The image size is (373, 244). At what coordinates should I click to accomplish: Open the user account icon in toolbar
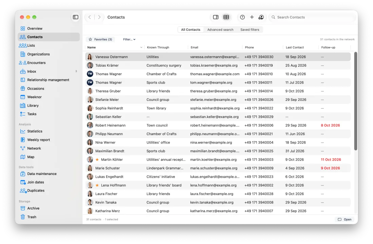261,17
